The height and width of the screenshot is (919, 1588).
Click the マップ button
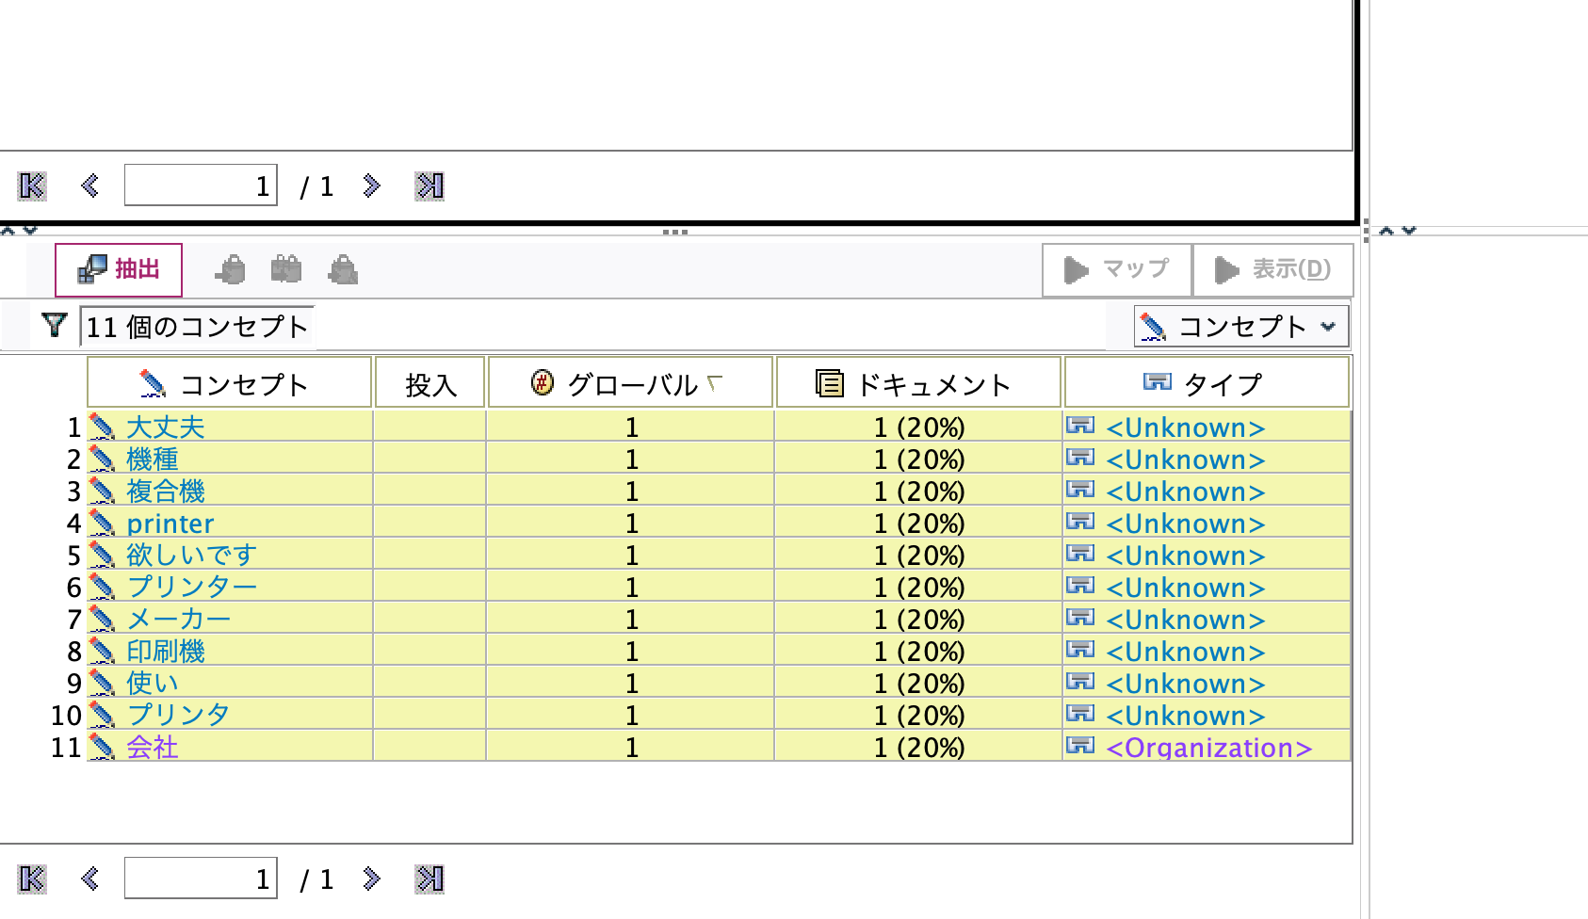click(x=1116, y=269)
